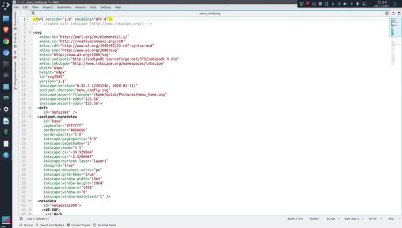
Task: Open the Tools menu
Action: [x=93, y=7]
